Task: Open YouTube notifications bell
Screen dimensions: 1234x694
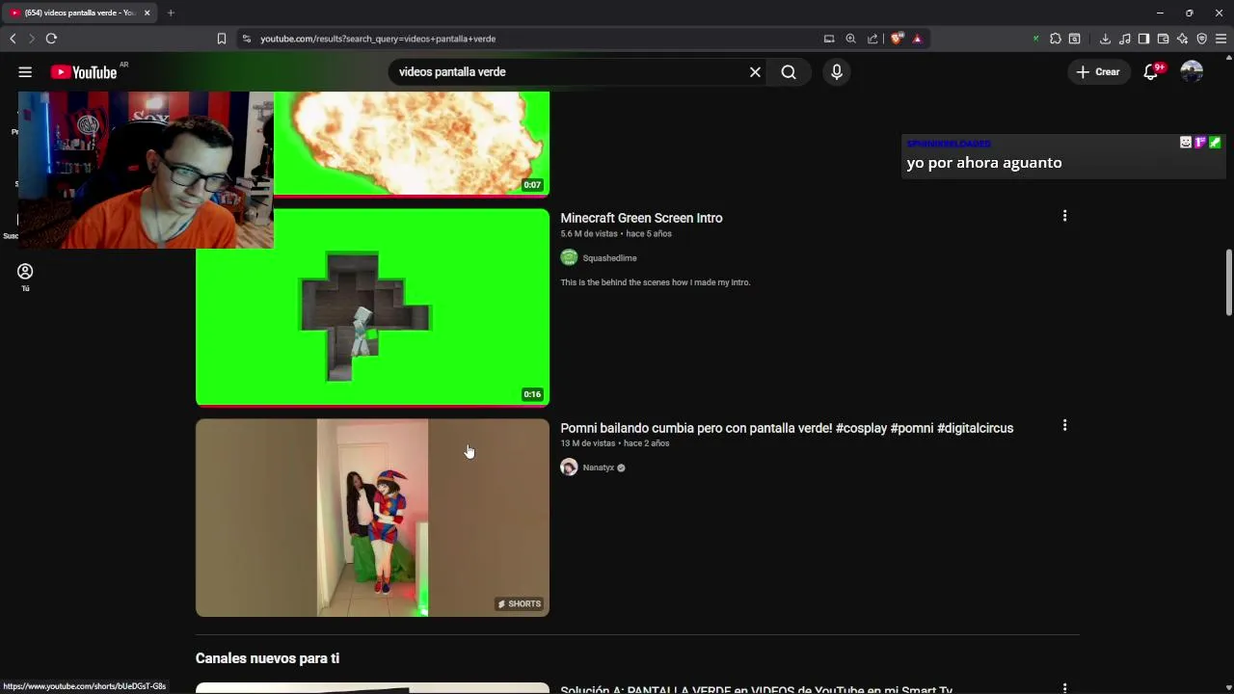Action: [x=1151, y=72]
